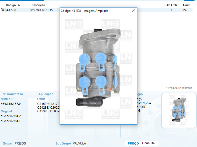Close the Imagem Ampliada popup
The image size is (197, 147).
coord(133,11)
